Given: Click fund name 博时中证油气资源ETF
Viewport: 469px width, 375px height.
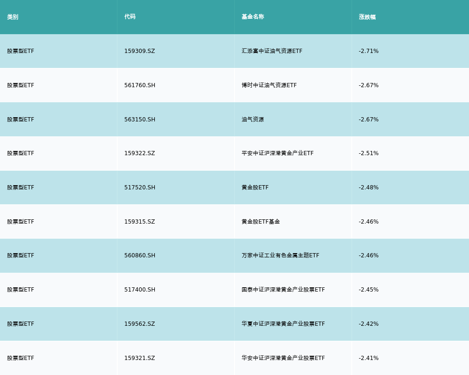Looking at the screenshot, I should pyautogui.click(x=269, y=85).
